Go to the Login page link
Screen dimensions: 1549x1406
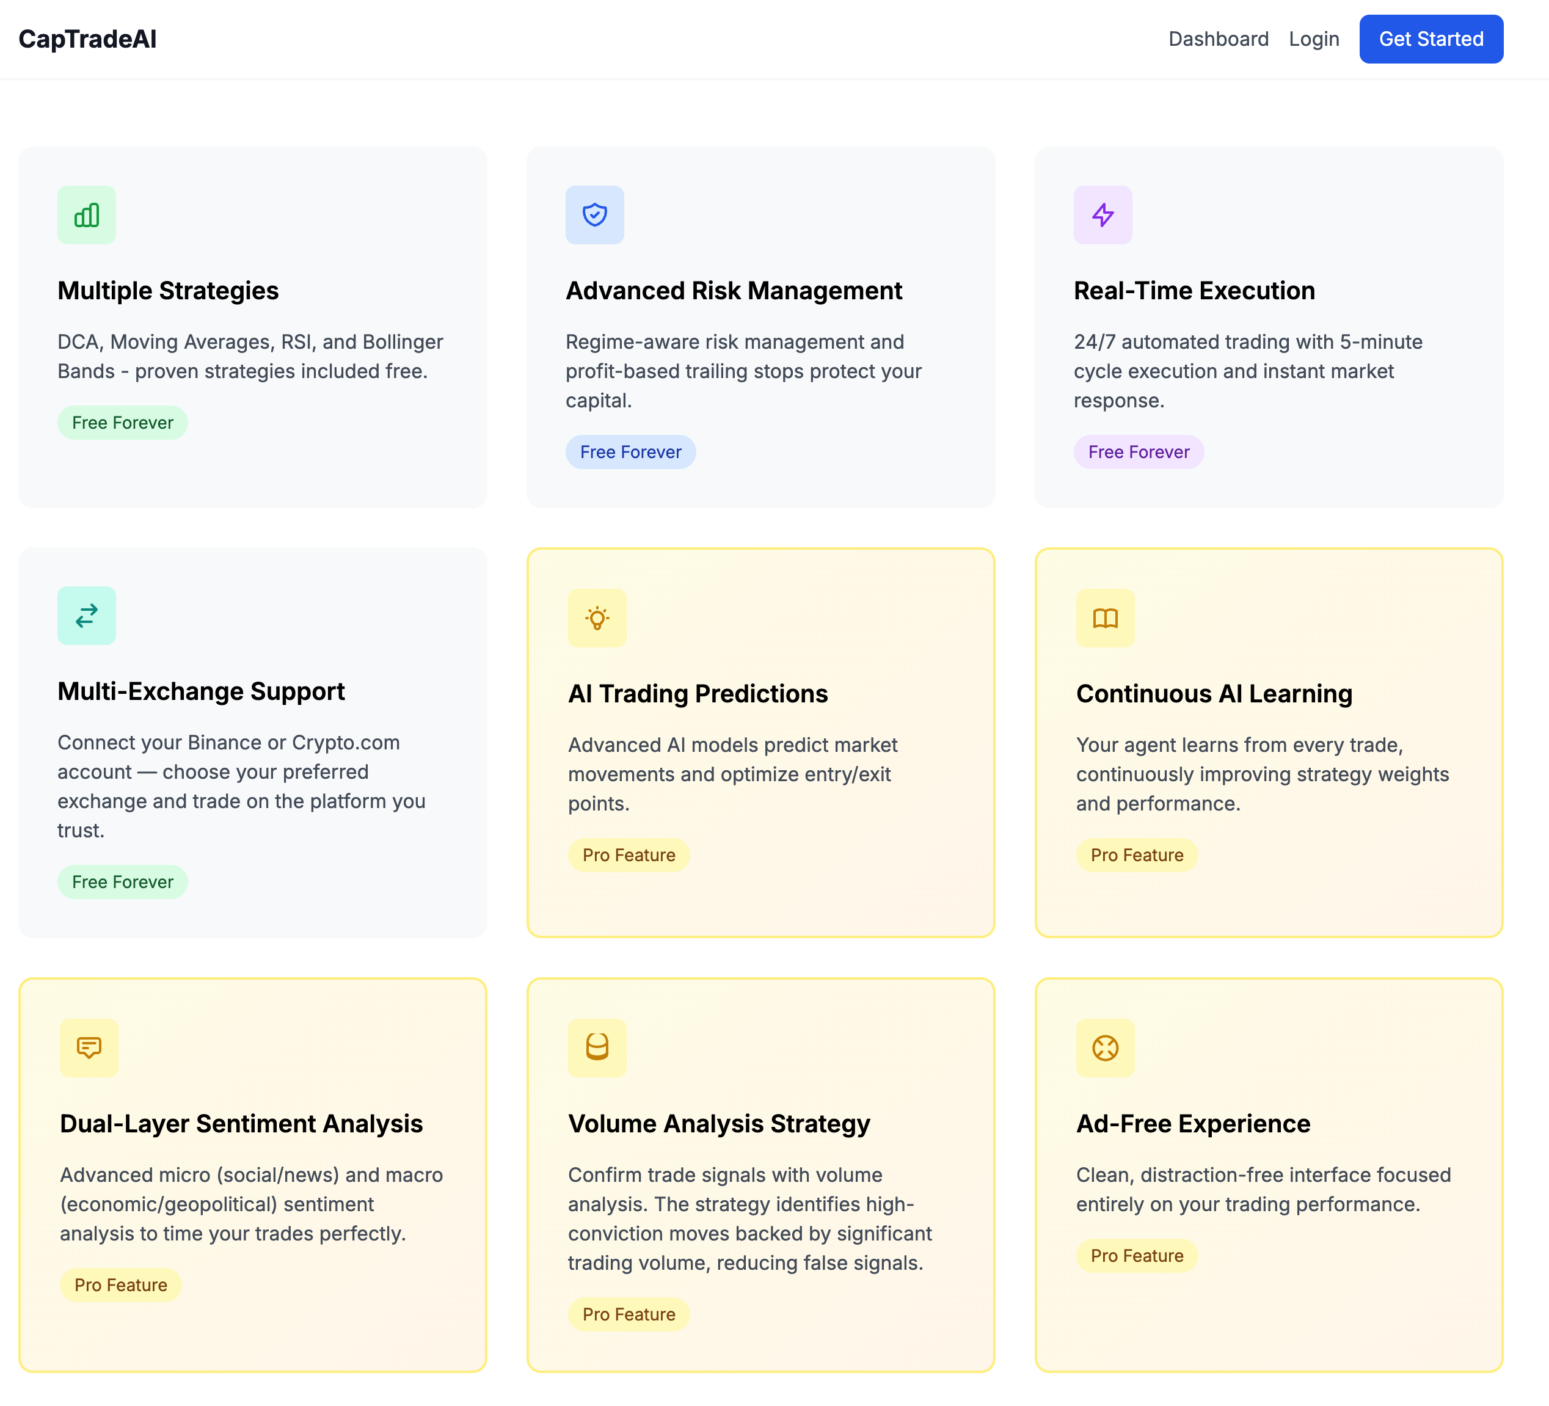(x=1313, y=39)
